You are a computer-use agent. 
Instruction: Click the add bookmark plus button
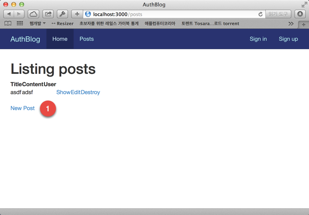coord(77,14)
